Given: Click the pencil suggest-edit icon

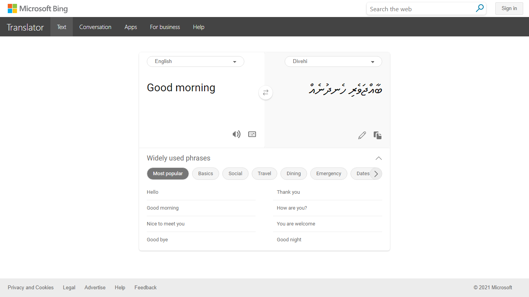Looking at the screenshot, I should 362,135.
